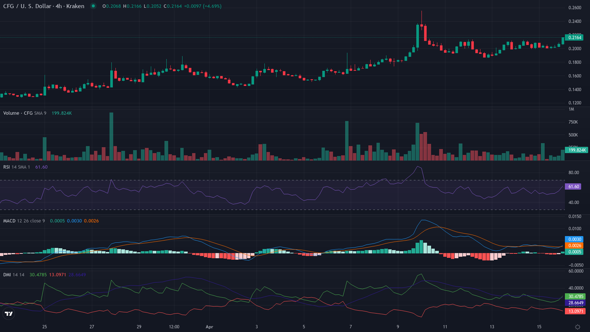Click the purple ADX tag 28.6649 on axis

576,303
